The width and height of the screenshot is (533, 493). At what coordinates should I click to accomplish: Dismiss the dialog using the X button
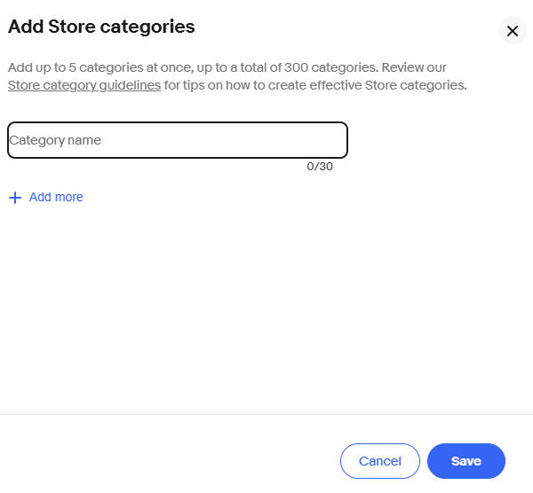(512, 31)
